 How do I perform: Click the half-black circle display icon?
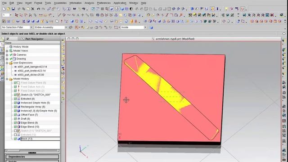(131, 9)
